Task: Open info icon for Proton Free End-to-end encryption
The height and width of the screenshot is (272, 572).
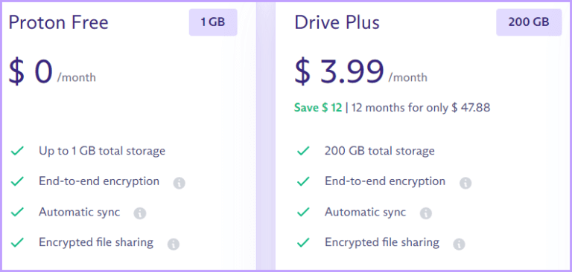Action: (x=179, y=183)
